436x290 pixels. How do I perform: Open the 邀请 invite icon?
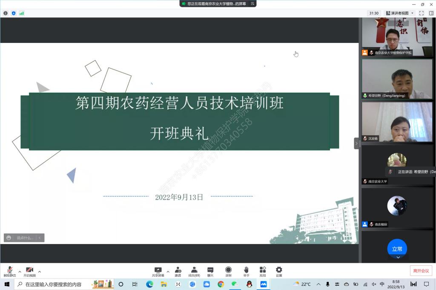(178, 271)
